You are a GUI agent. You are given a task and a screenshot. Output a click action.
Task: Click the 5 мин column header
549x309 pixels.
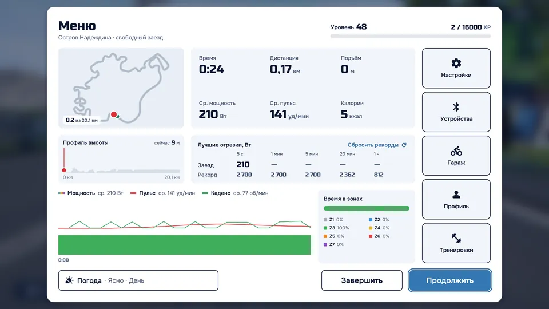tap(312, 154)
